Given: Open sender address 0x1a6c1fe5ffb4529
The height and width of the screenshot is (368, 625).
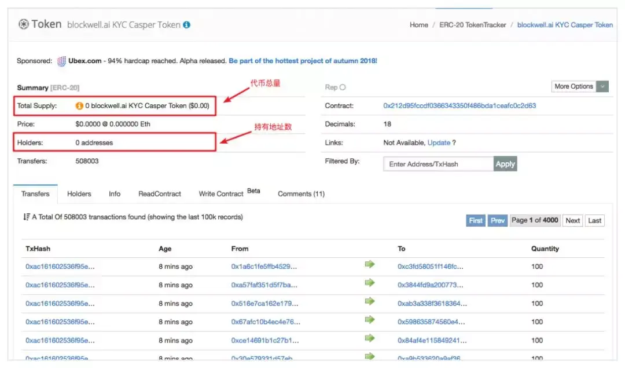Looking at the screenshot, I should point(264,266).
